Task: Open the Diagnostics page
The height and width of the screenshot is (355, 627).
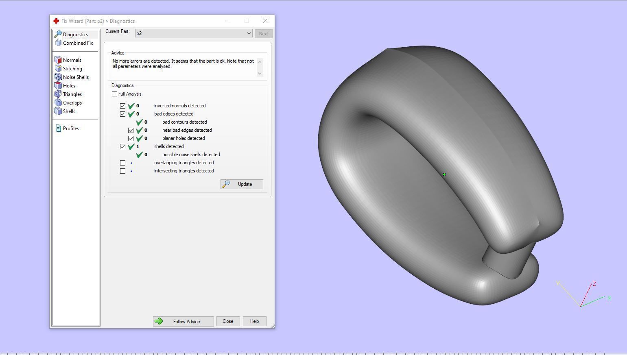Action: [x=75, y=34]
